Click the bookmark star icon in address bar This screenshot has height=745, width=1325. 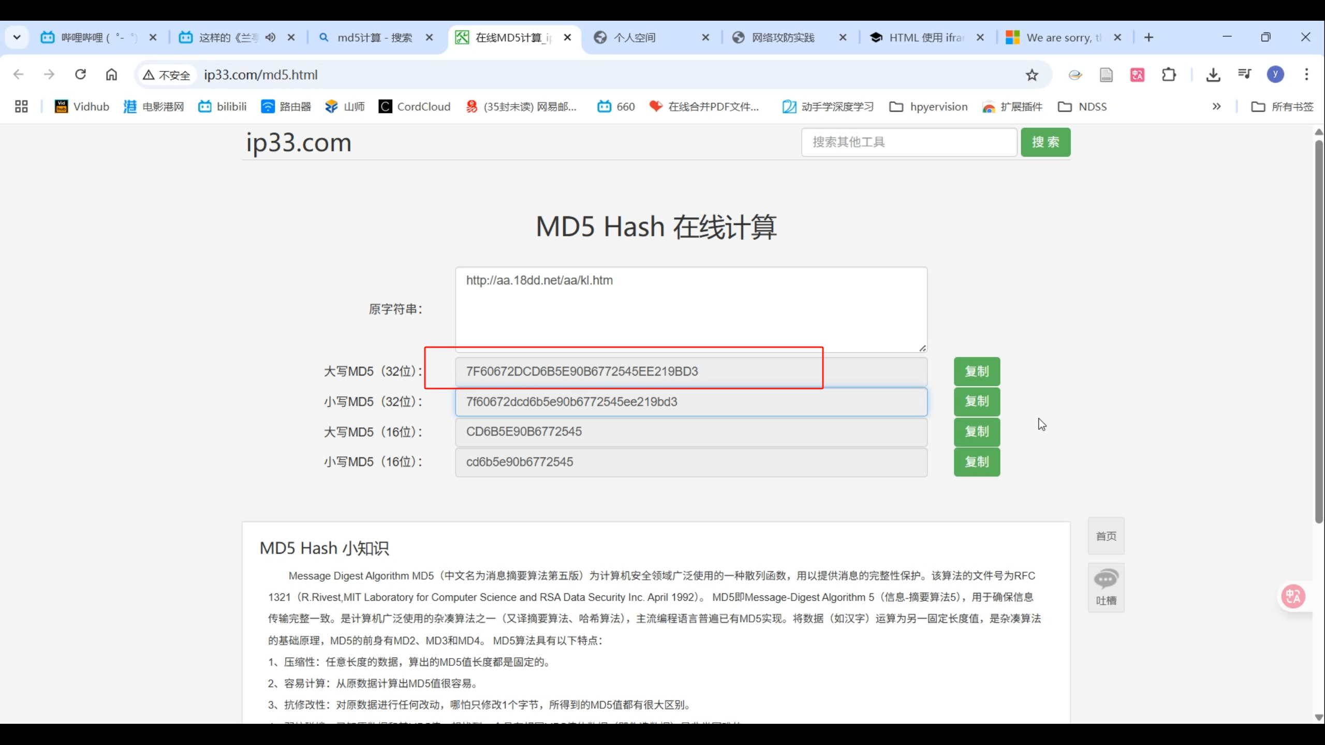[x=1032, y=75]
